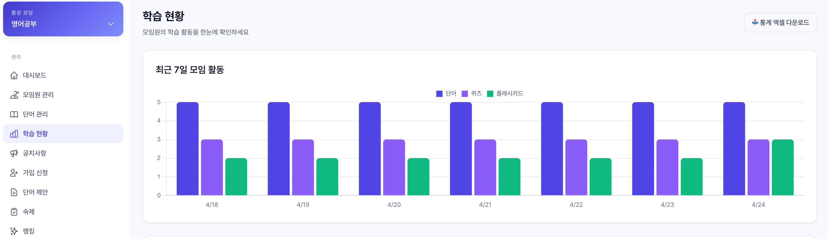Screen dimensions: 828x239
Task: Select 숙제 in the sidebar
Action: 63,212
